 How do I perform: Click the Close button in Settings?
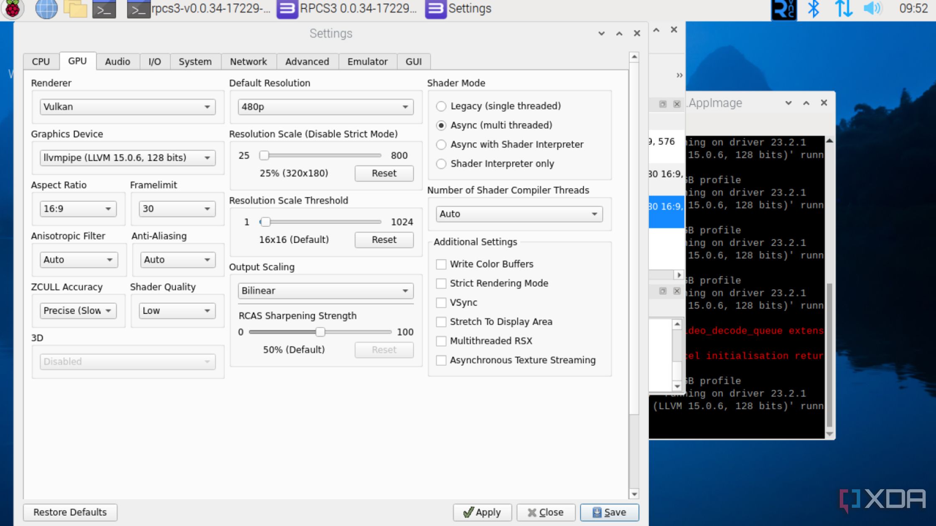coord(546,512)
